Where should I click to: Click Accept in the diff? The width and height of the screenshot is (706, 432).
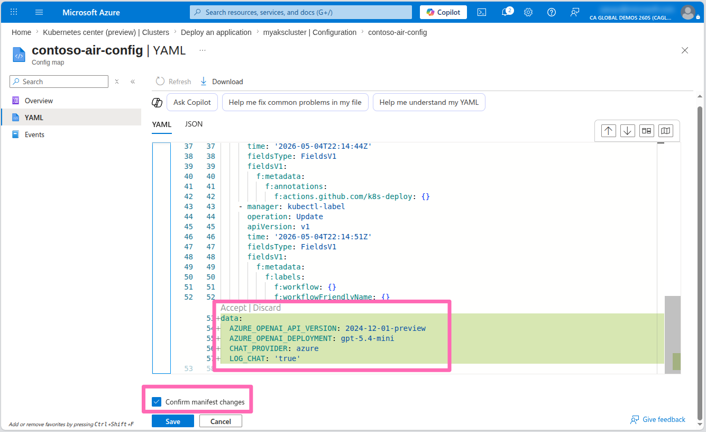(x=233, y=308)
